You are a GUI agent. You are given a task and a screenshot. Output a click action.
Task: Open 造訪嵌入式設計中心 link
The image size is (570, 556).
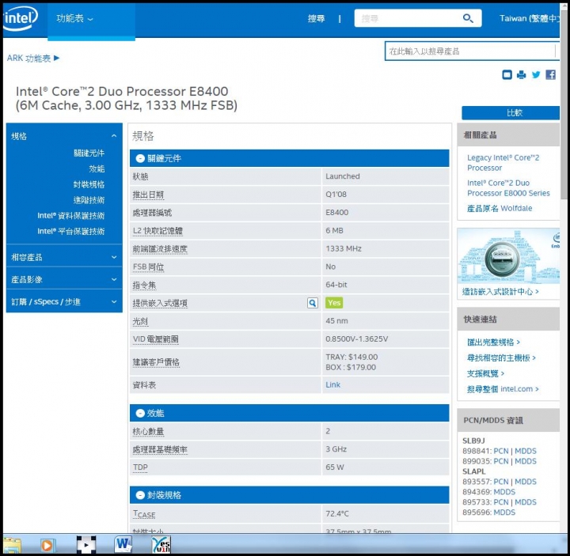(500, 292)
